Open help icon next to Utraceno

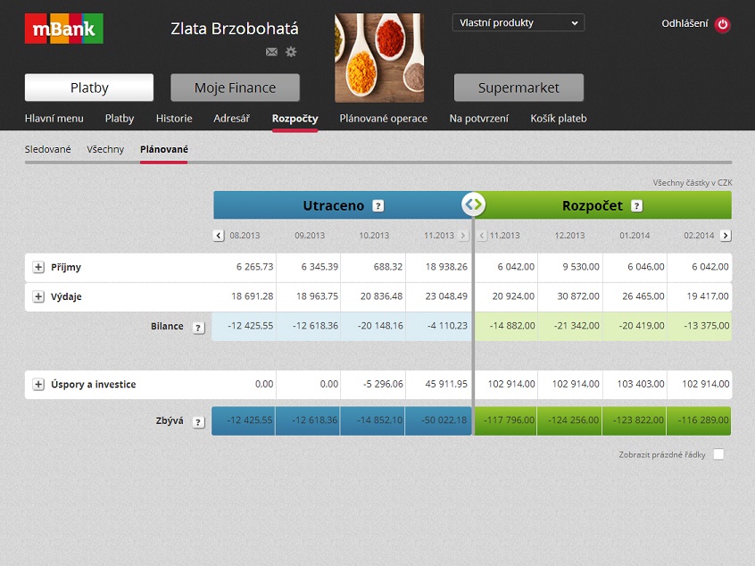[378, 206]
